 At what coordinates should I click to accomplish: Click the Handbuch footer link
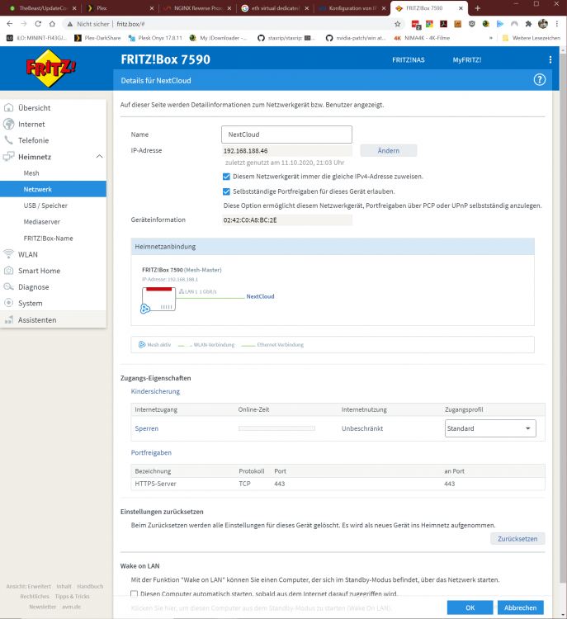[90, 586]
